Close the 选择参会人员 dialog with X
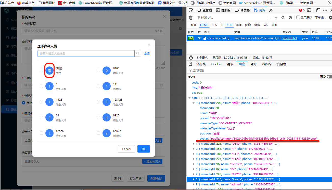The height and width of the screenshot is (190, 332). tap(149, 46)
